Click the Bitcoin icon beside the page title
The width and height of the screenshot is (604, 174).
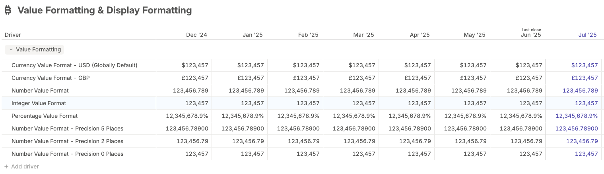pos(8,11)
